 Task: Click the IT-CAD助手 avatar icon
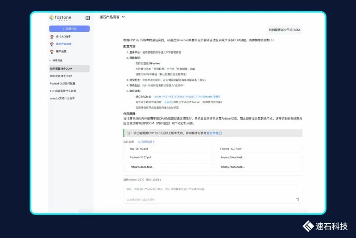(x=52, y=37)
